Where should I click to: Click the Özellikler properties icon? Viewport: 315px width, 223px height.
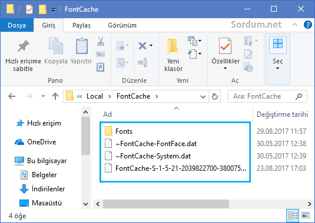(x=225, y=46)
